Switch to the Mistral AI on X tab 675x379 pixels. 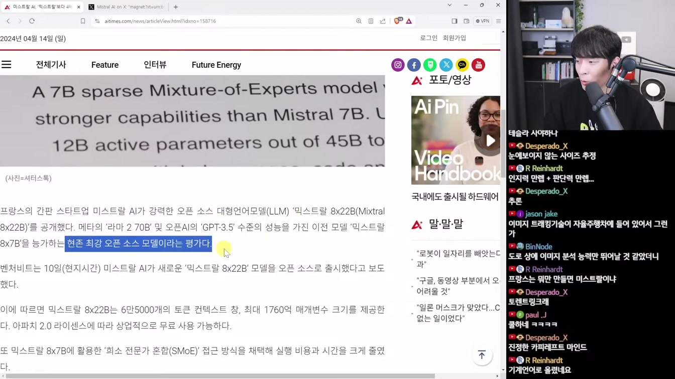[127, 7]
